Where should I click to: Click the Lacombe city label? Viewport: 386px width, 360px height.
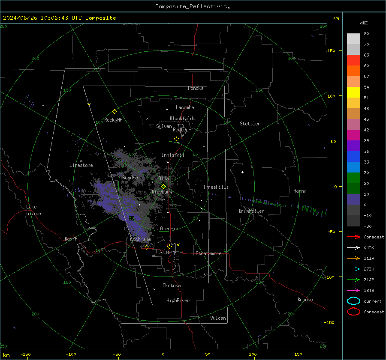click(x=185, y=107)
